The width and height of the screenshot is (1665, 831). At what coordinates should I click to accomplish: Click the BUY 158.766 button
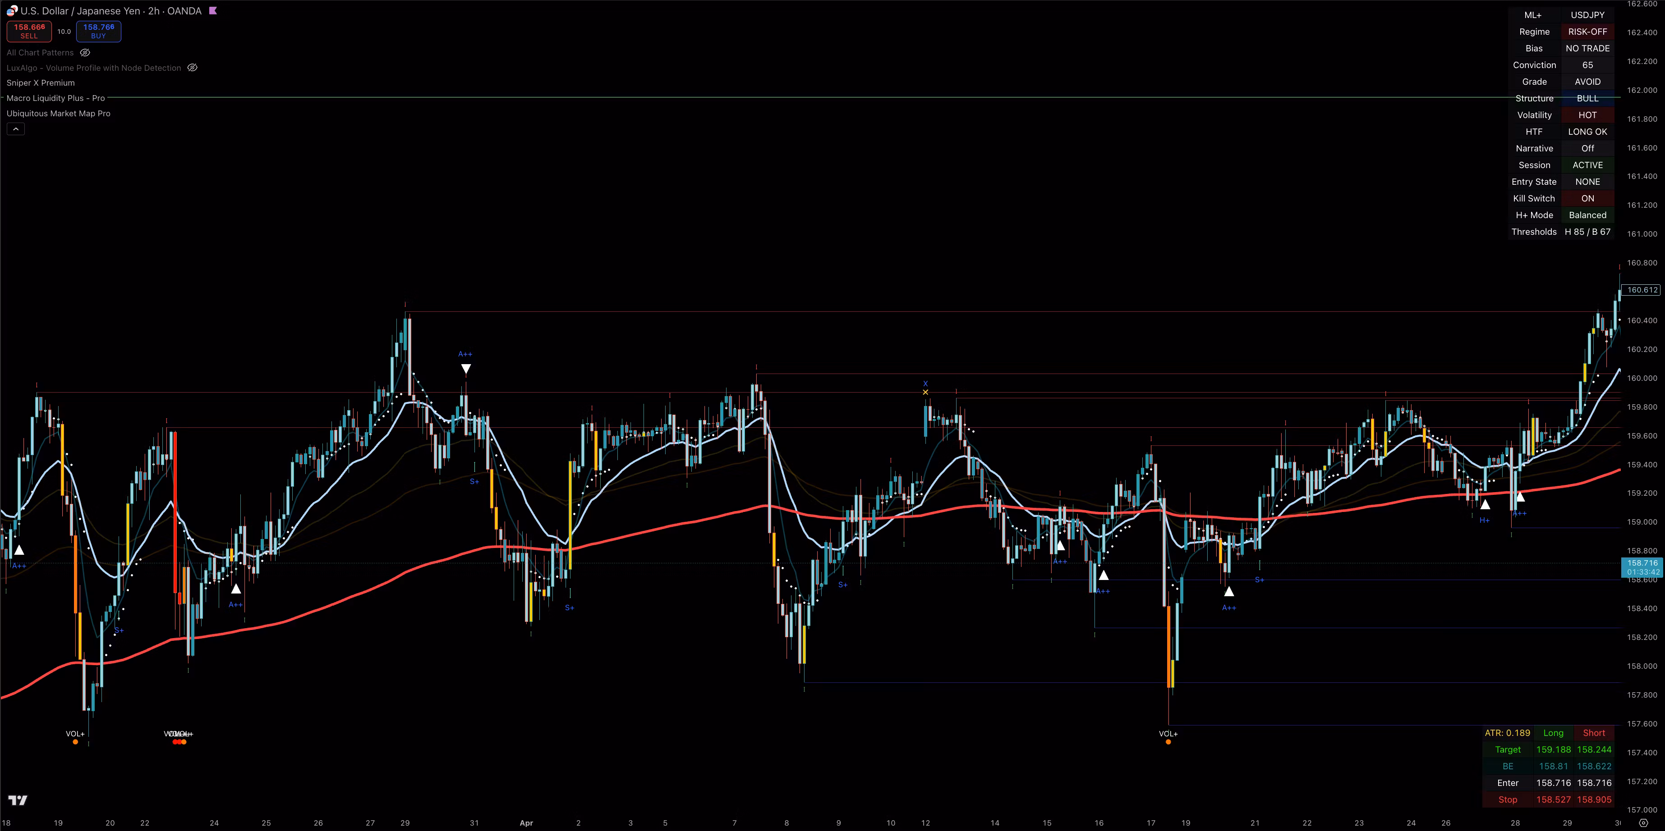pos(98,31)
